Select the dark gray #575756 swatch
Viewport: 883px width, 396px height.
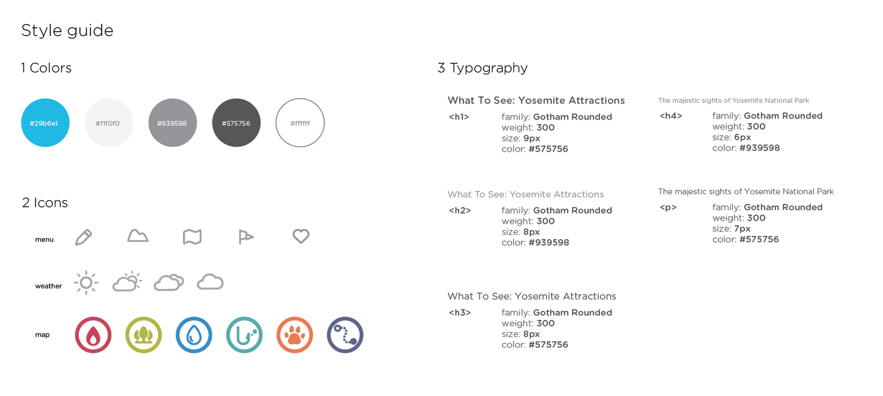coord(236,123)
